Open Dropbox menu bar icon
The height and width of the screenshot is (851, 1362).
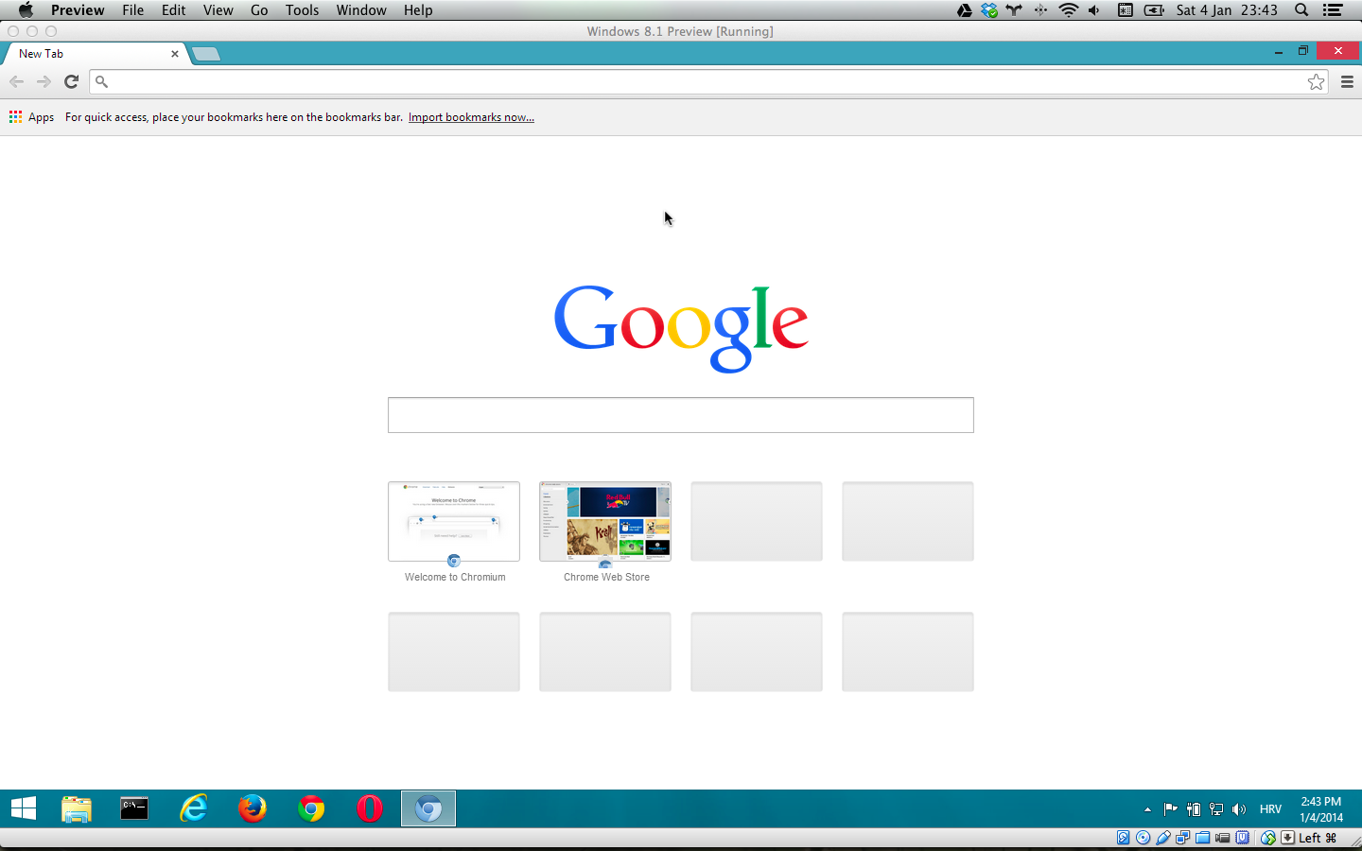[989, 10]
